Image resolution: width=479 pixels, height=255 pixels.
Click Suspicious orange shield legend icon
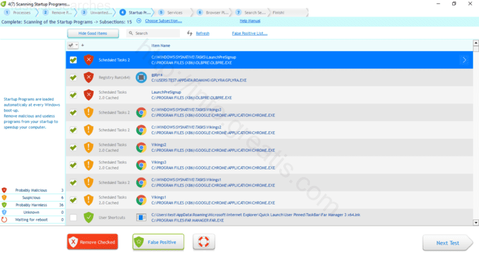[4, 198]
